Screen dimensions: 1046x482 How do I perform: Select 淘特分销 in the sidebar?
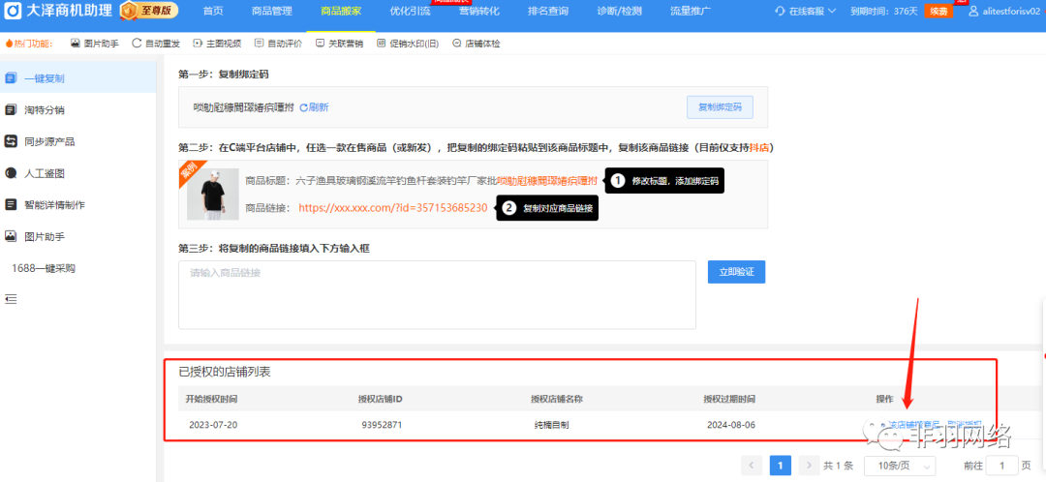click(x=50, y=109)
